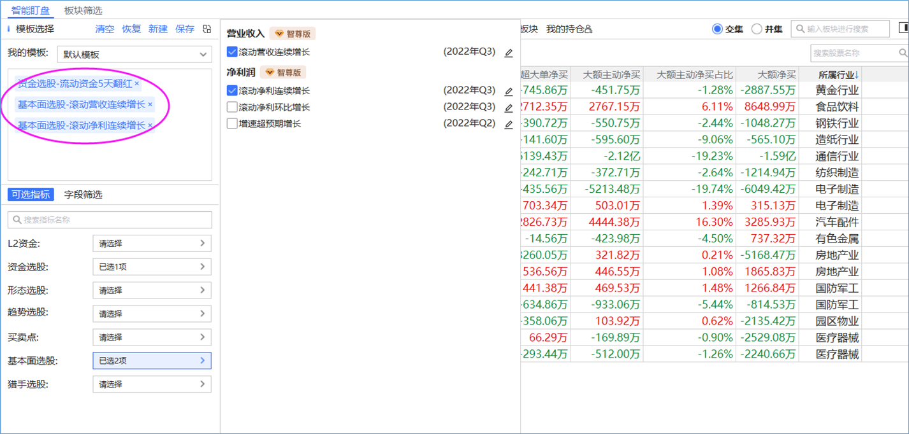Click 清空 to clear template

tap(105, 29)
